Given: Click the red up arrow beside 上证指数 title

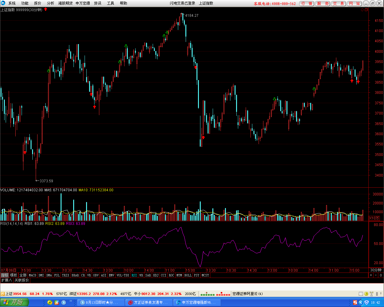Looking at the screenshot, I should tap(46, 9).
